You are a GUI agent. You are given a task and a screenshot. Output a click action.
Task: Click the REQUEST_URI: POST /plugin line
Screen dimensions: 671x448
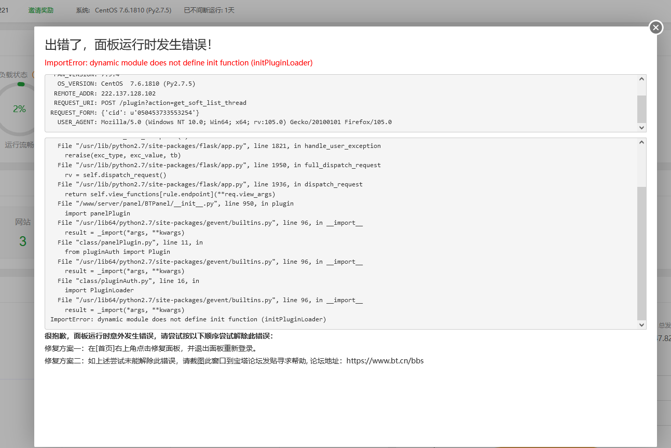(150, 103)
